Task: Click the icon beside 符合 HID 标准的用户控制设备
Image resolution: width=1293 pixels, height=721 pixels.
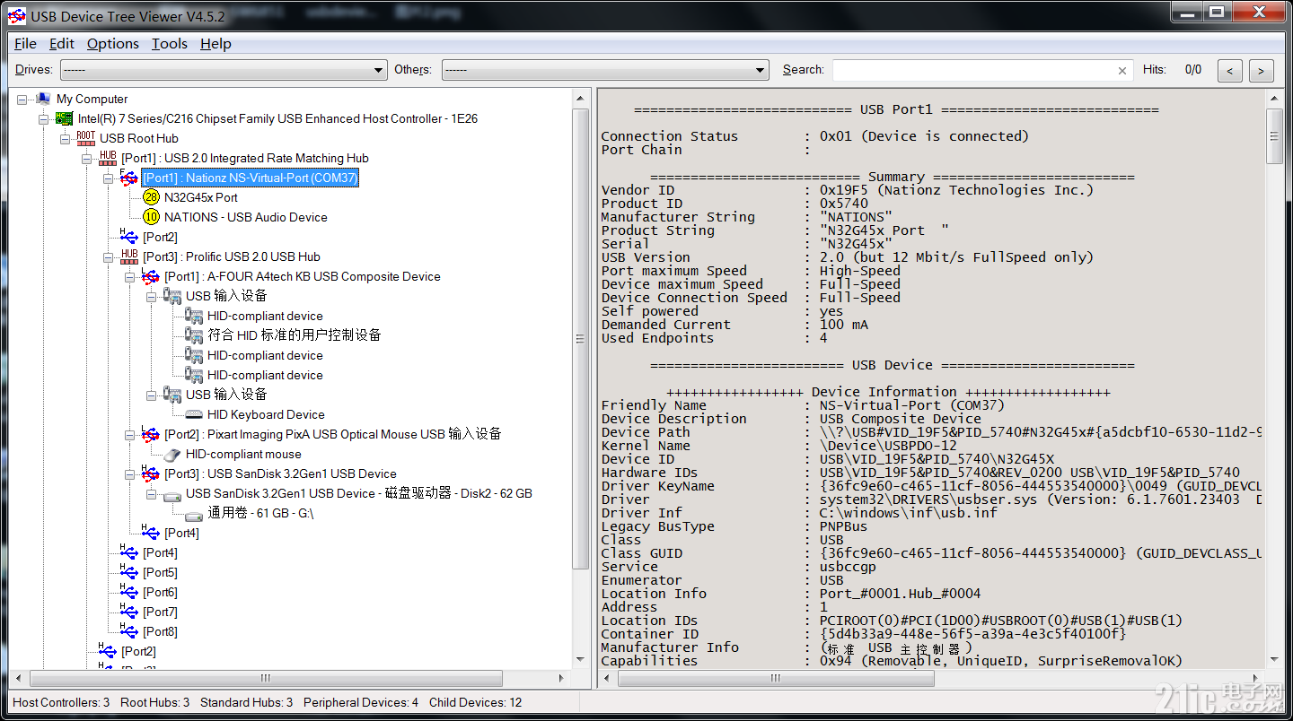Action: point(193,335)
